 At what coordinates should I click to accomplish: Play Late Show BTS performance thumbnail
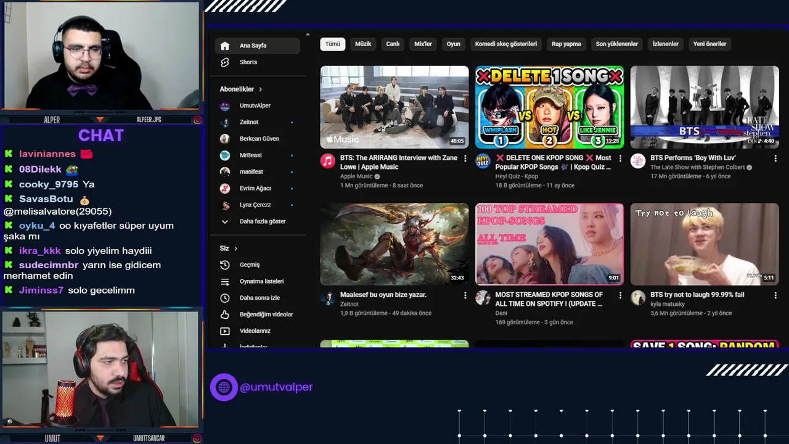[x=705, y=107]
